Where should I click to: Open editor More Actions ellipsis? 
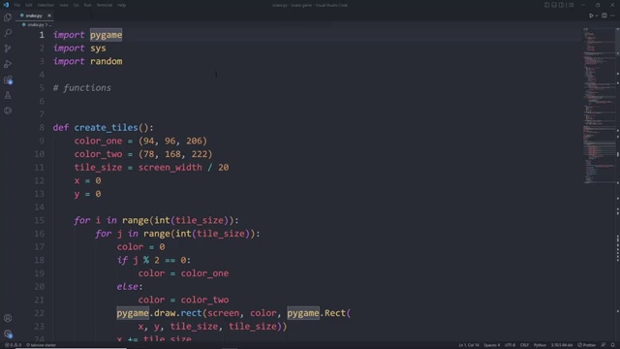[613, 16]
